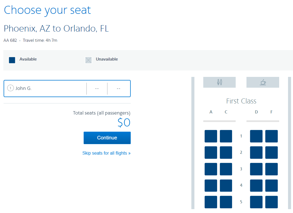The image size is (293, 213).
Task: Choose seat 5F in row 5
Action: click(271, 202)
